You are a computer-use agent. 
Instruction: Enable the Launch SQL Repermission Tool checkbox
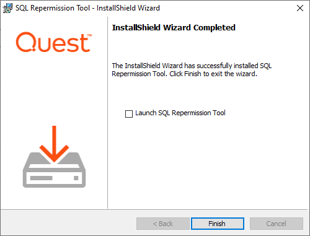(x=129, y=114)
